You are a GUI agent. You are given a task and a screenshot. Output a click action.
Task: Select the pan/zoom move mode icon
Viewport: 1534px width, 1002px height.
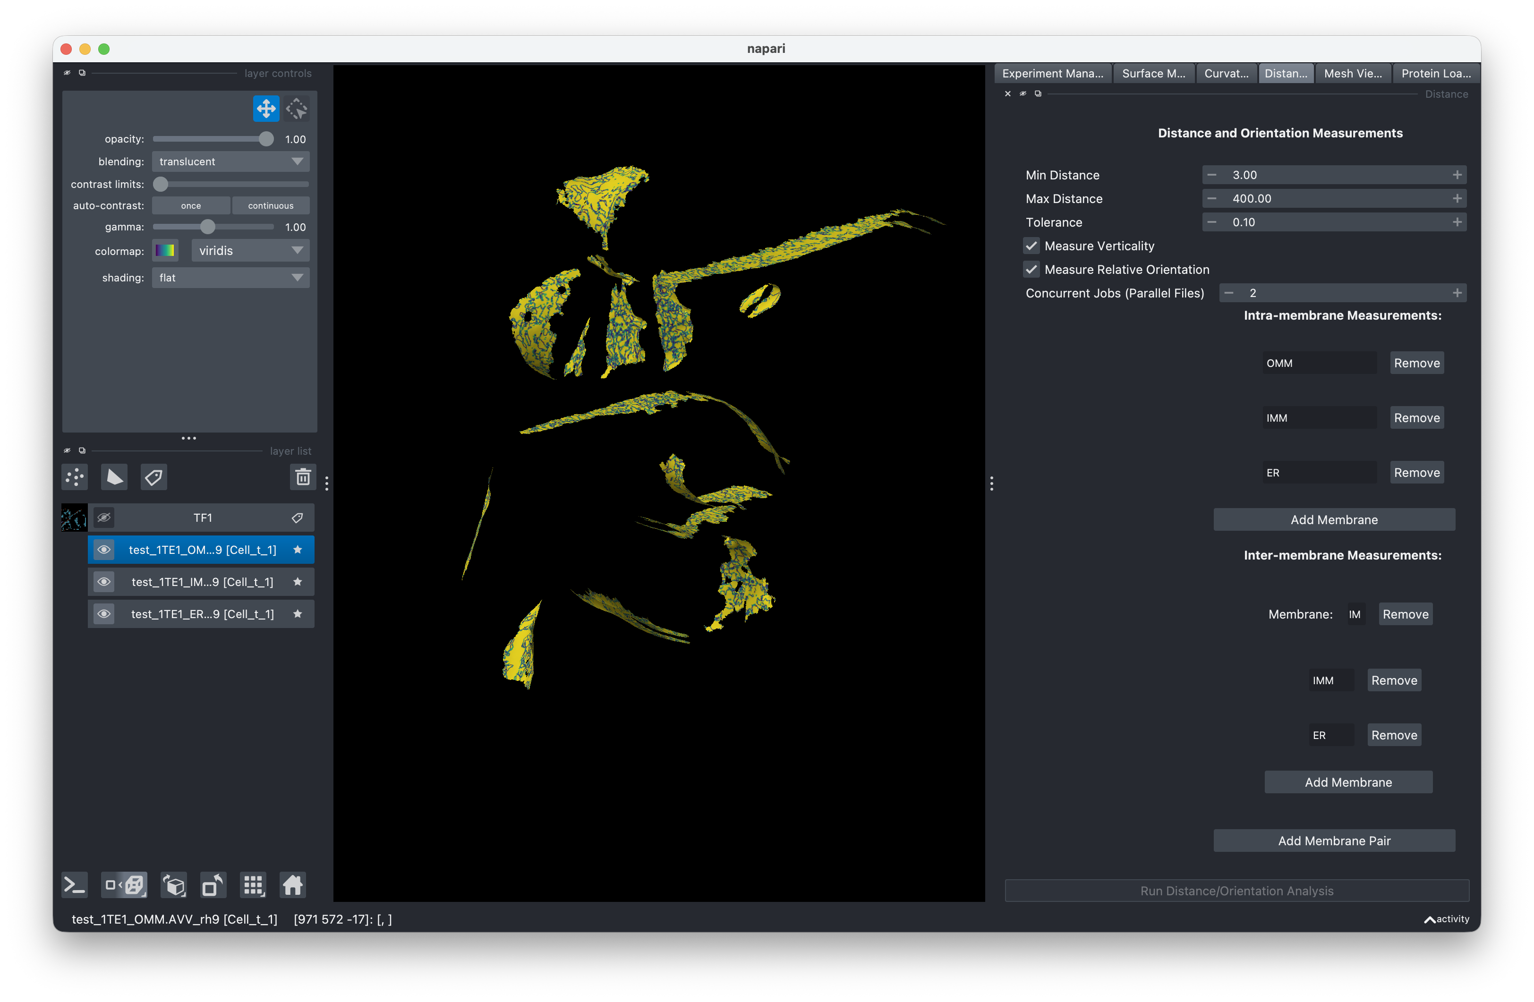click(x=265, y=109)
